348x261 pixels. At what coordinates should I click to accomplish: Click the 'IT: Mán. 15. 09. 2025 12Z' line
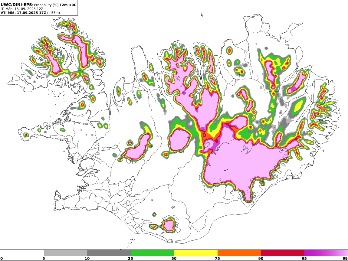click(22, 9)
